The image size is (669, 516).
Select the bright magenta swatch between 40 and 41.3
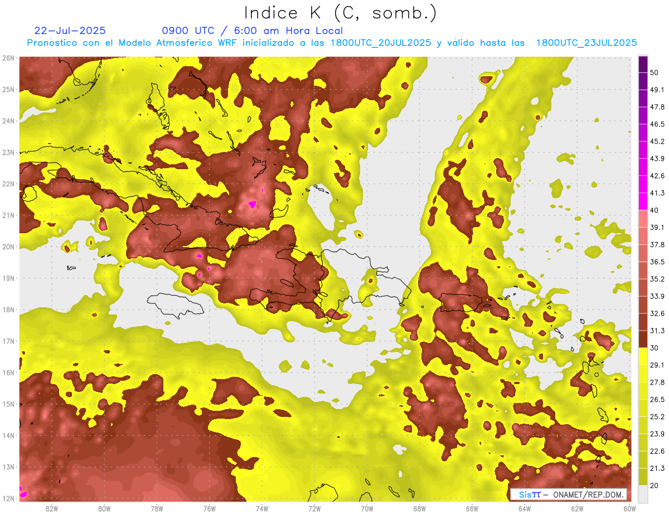(x=643, y=202)
